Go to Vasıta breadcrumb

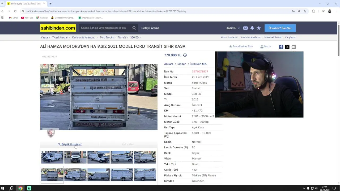pos(44,37)
